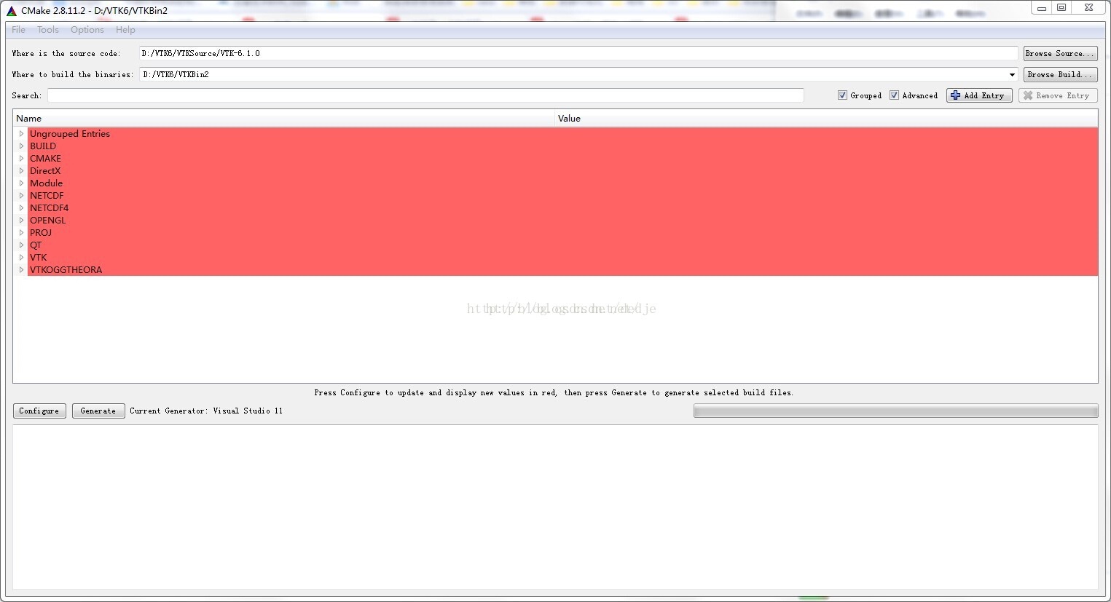Open the File menu
Viewport: 1111px width, 602px height.
coord(19,30)
